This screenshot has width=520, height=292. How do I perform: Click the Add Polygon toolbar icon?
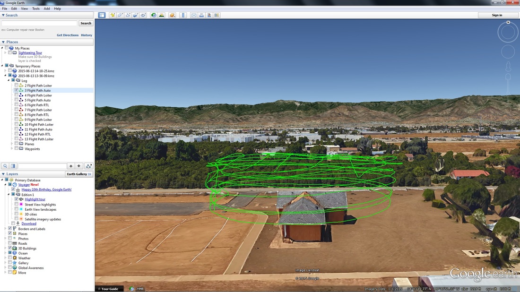121,15
